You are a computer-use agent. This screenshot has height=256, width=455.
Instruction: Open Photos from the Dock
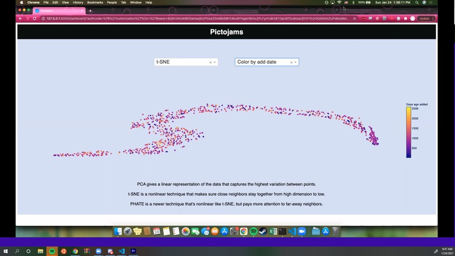pyautogui.click(x=185, y=231)
